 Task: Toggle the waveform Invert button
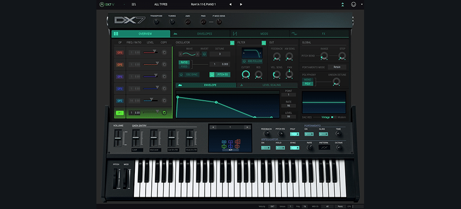tap(204, 54)
